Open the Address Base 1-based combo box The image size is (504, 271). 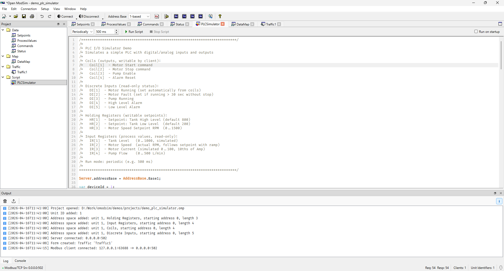[139, 16]
